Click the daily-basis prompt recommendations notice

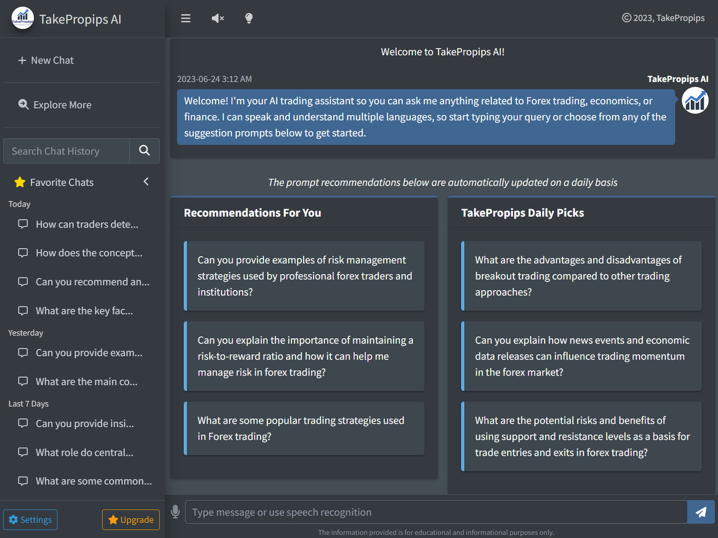pos(443,182)
